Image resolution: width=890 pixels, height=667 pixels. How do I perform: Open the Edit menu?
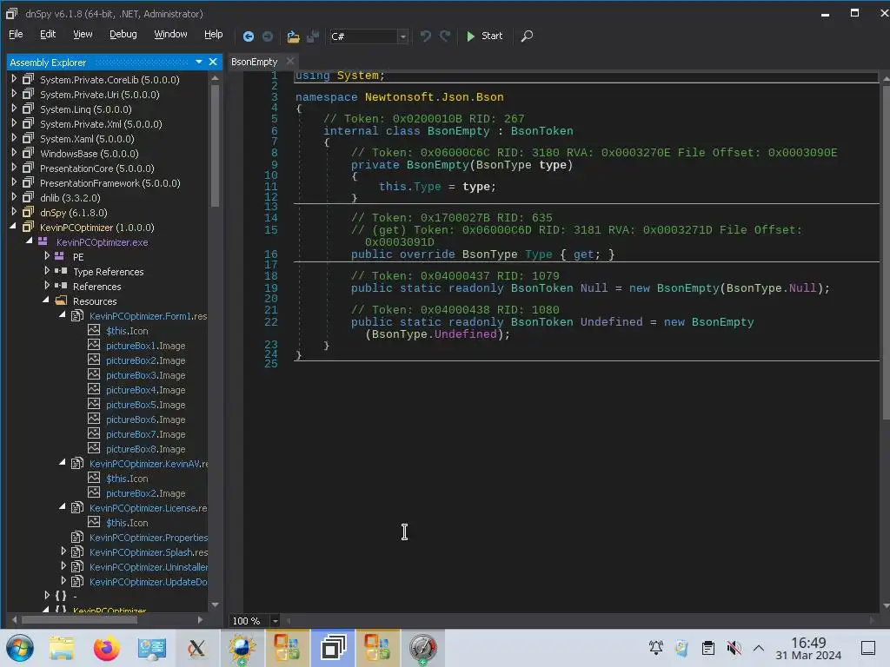(x=48, y=34)
